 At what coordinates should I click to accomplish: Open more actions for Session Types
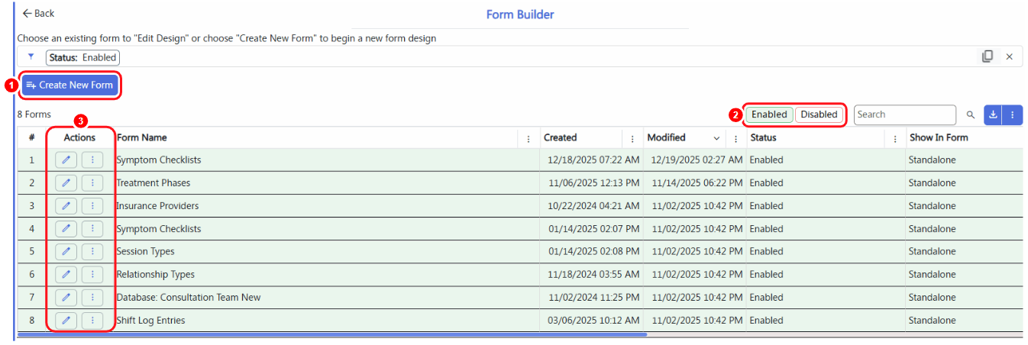92,252
